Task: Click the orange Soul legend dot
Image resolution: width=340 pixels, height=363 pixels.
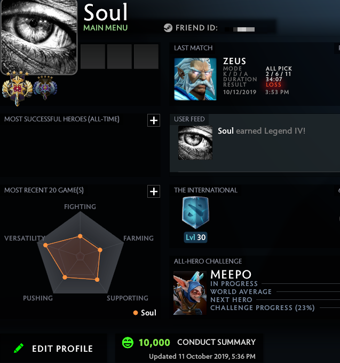Action: coord(136,313)
